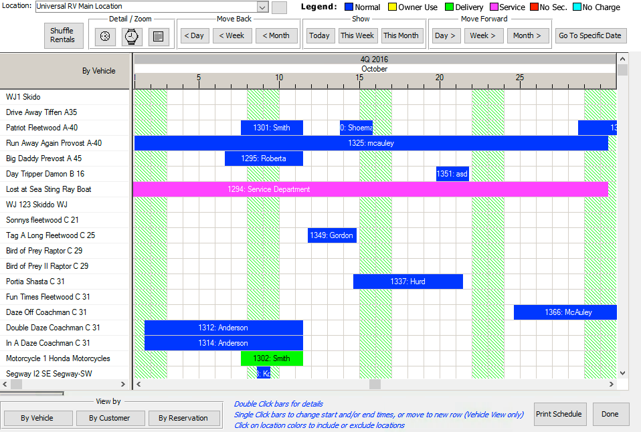Image resolution: width=641 pixels, height=432 pixels.
Task: Select the By Vehicle view option
Action: 38,418
